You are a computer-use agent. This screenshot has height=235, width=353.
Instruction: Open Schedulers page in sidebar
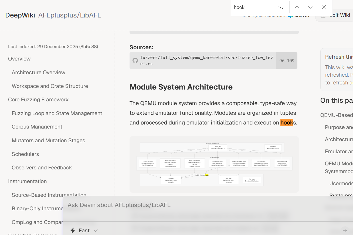coord(25,154)
